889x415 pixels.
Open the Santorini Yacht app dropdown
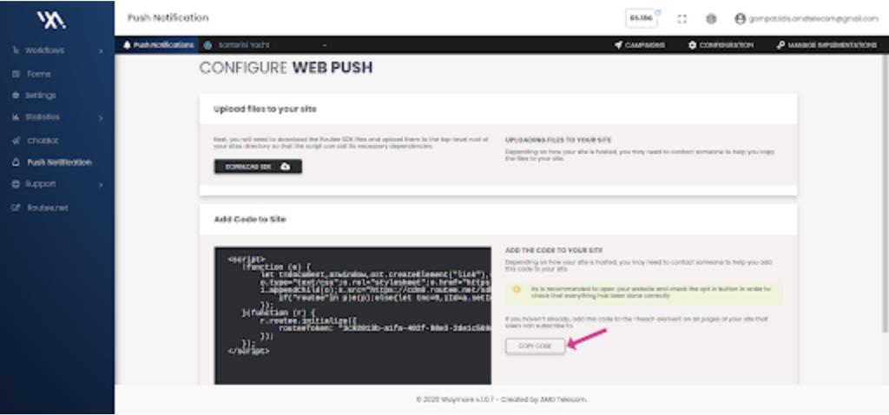pyautogui.click(x=266, y=45)
